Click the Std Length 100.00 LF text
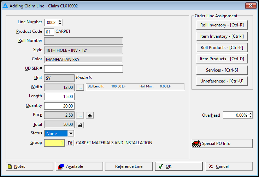 pos(107,86)
